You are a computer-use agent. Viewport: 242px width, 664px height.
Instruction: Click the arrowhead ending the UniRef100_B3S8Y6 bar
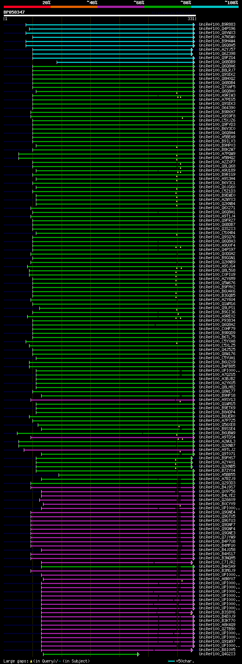point(192,612)
